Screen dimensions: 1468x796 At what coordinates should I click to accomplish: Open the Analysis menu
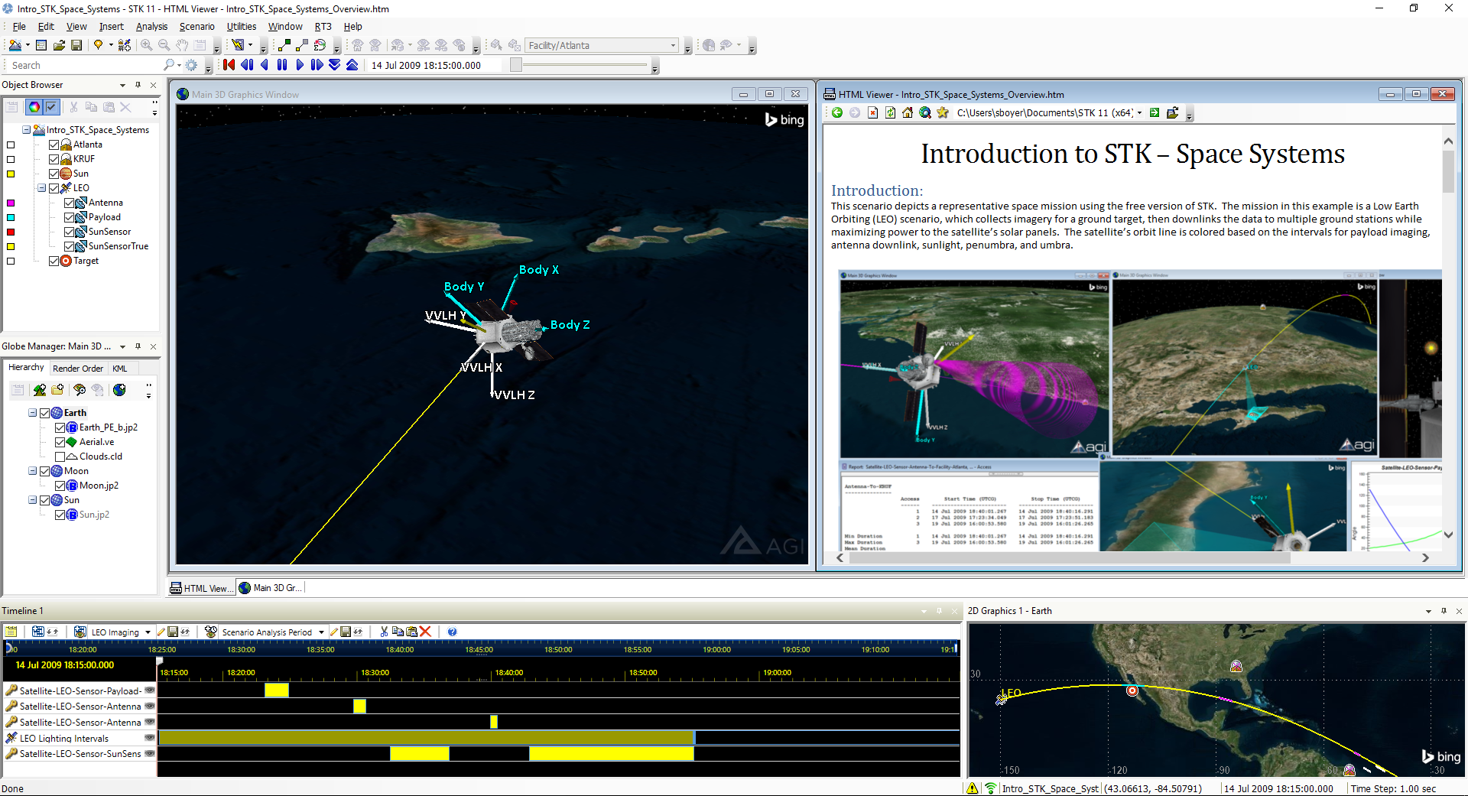point(151,26)
